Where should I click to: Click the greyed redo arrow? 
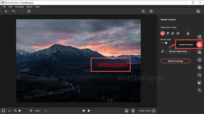coord(21,11)
